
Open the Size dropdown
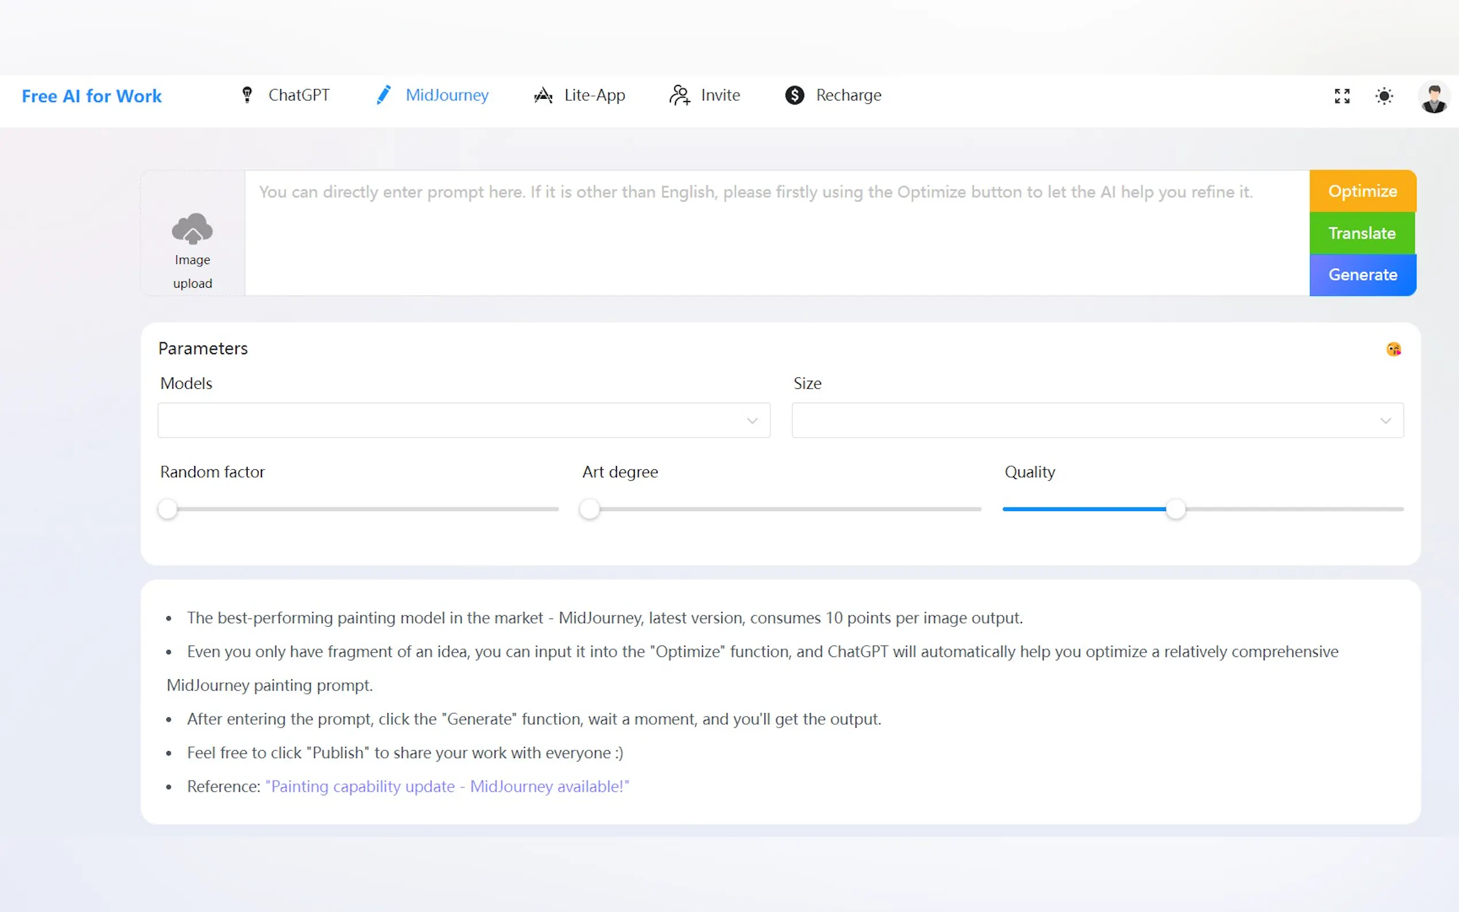1097,420
